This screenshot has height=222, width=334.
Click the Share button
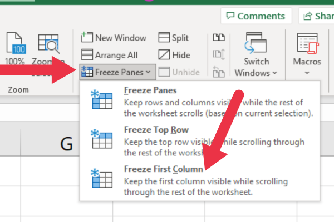(316, 16)
